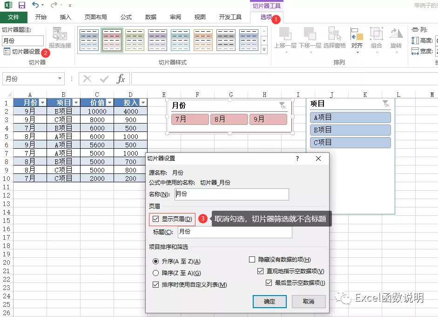Click the 名称(N) input field
The height and width of the screenshot is (317, 438).
(232, 194)
